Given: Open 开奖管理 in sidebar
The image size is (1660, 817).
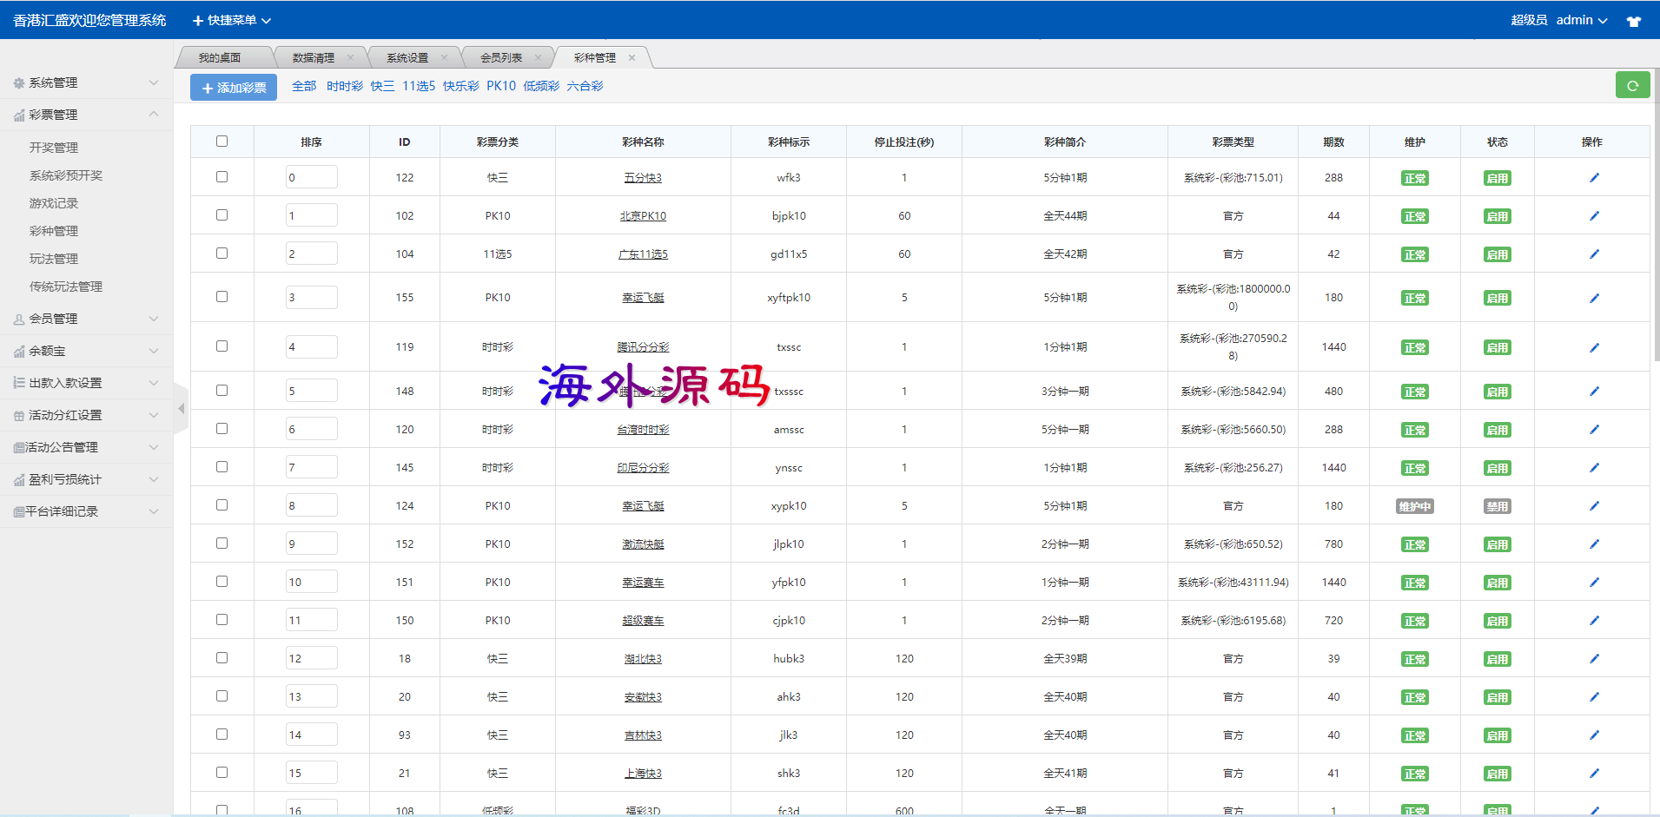Looking at the screenshot, I should (x=54, y=148).
